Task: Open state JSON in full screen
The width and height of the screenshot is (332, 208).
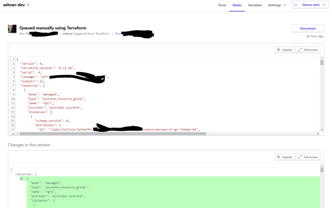Action: [x=308, y=50]
